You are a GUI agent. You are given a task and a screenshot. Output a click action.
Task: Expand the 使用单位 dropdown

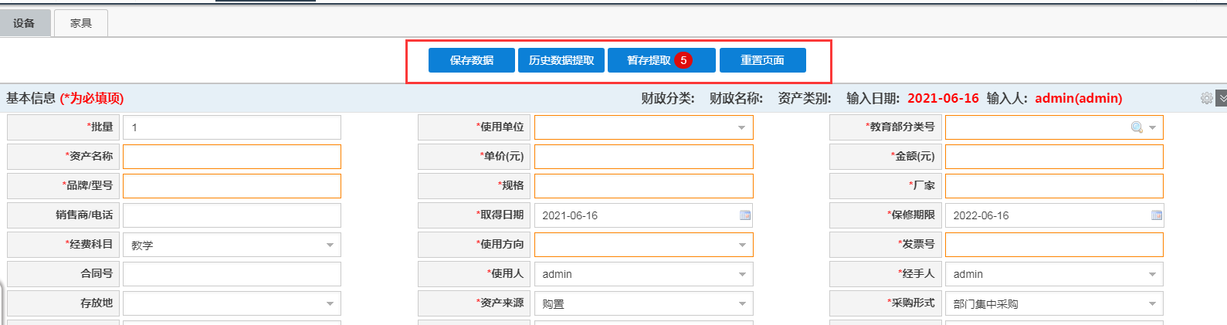coord(741,127)
